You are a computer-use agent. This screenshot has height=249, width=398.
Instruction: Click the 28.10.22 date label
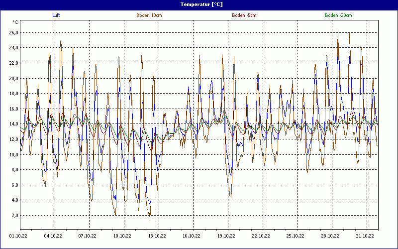(330, 237)
